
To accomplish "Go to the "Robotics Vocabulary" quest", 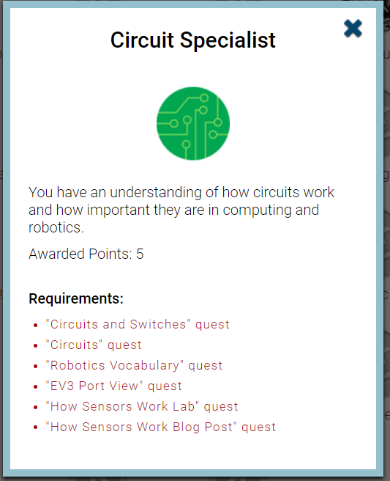I will pyautogui.click(x=134, y=366).
